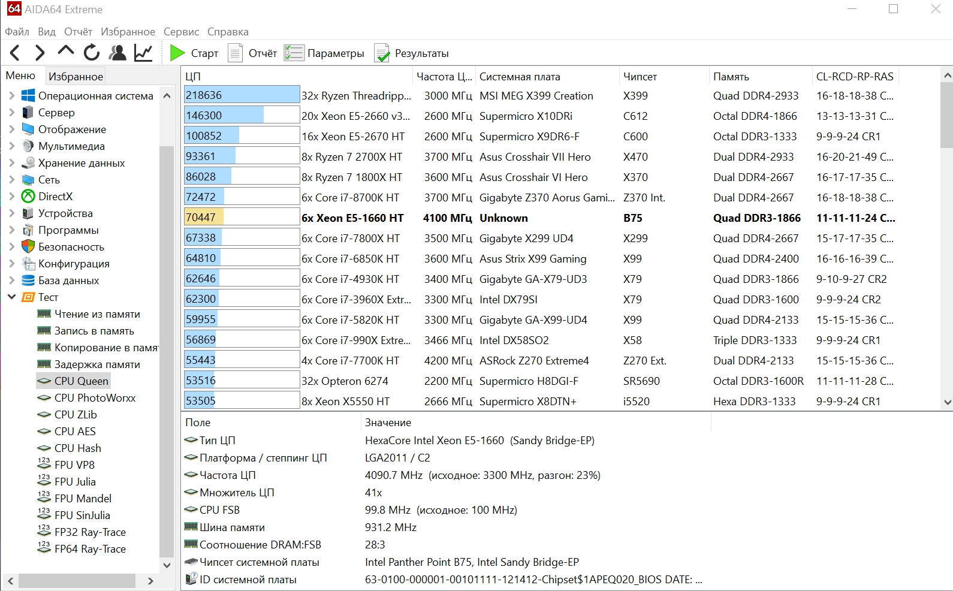The image size is (953, 591).
Task: Click the Windows logo icon beside Операционная система
Action: point(28,96)
